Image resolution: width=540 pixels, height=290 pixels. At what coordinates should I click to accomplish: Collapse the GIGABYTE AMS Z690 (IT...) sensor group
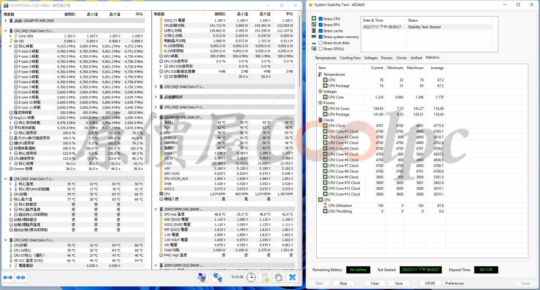click(x=156, y=117)
